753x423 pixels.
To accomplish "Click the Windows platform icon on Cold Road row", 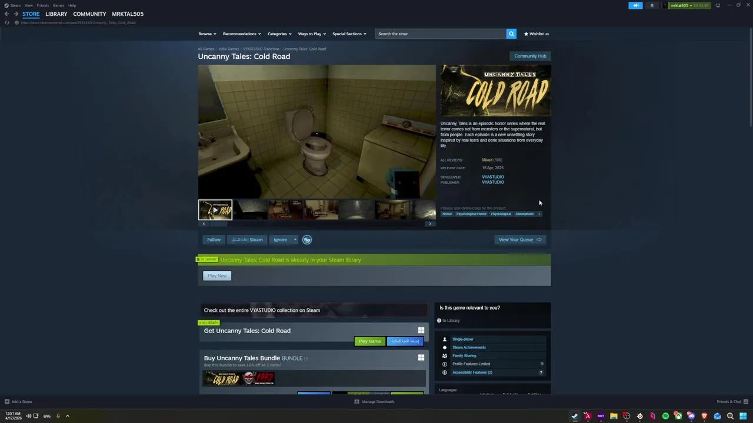I will point(421,330).
